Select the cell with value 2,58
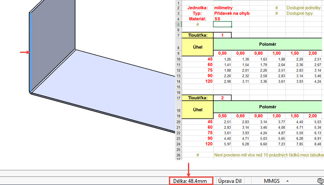 click(x=258, y=76)
